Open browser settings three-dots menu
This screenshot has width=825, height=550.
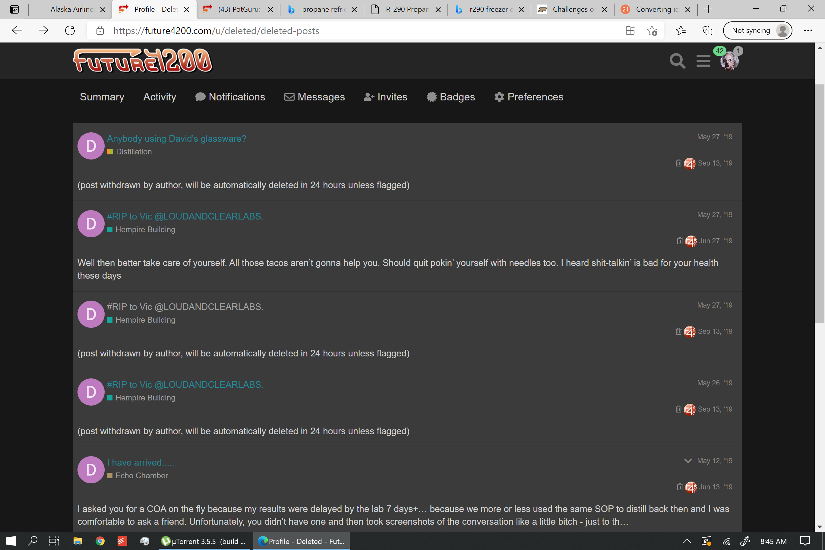[x=808, y=30]
